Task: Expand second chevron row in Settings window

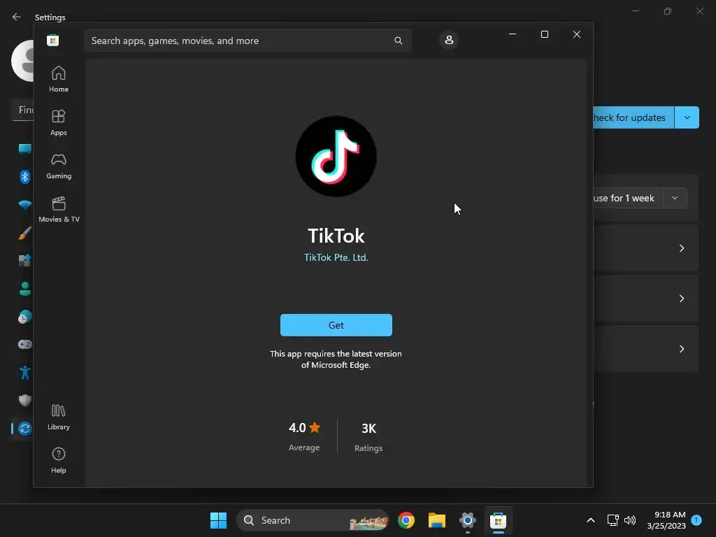Action: coord(681,299)
